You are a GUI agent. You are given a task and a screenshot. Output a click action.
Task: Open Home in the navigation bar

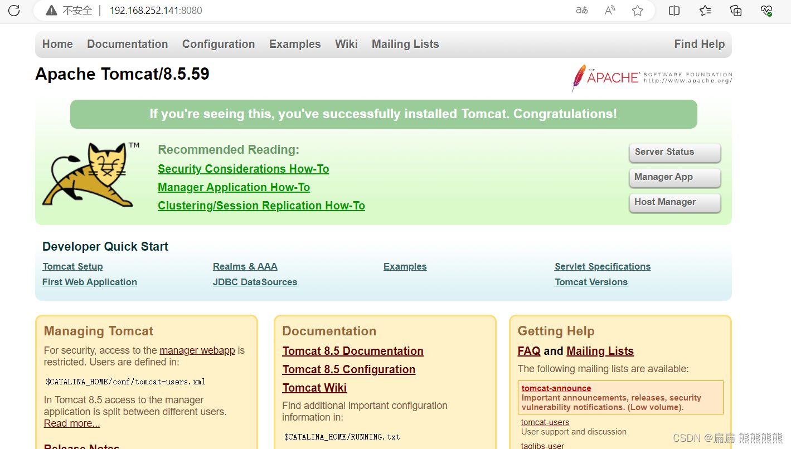click(x=57, y=44)
